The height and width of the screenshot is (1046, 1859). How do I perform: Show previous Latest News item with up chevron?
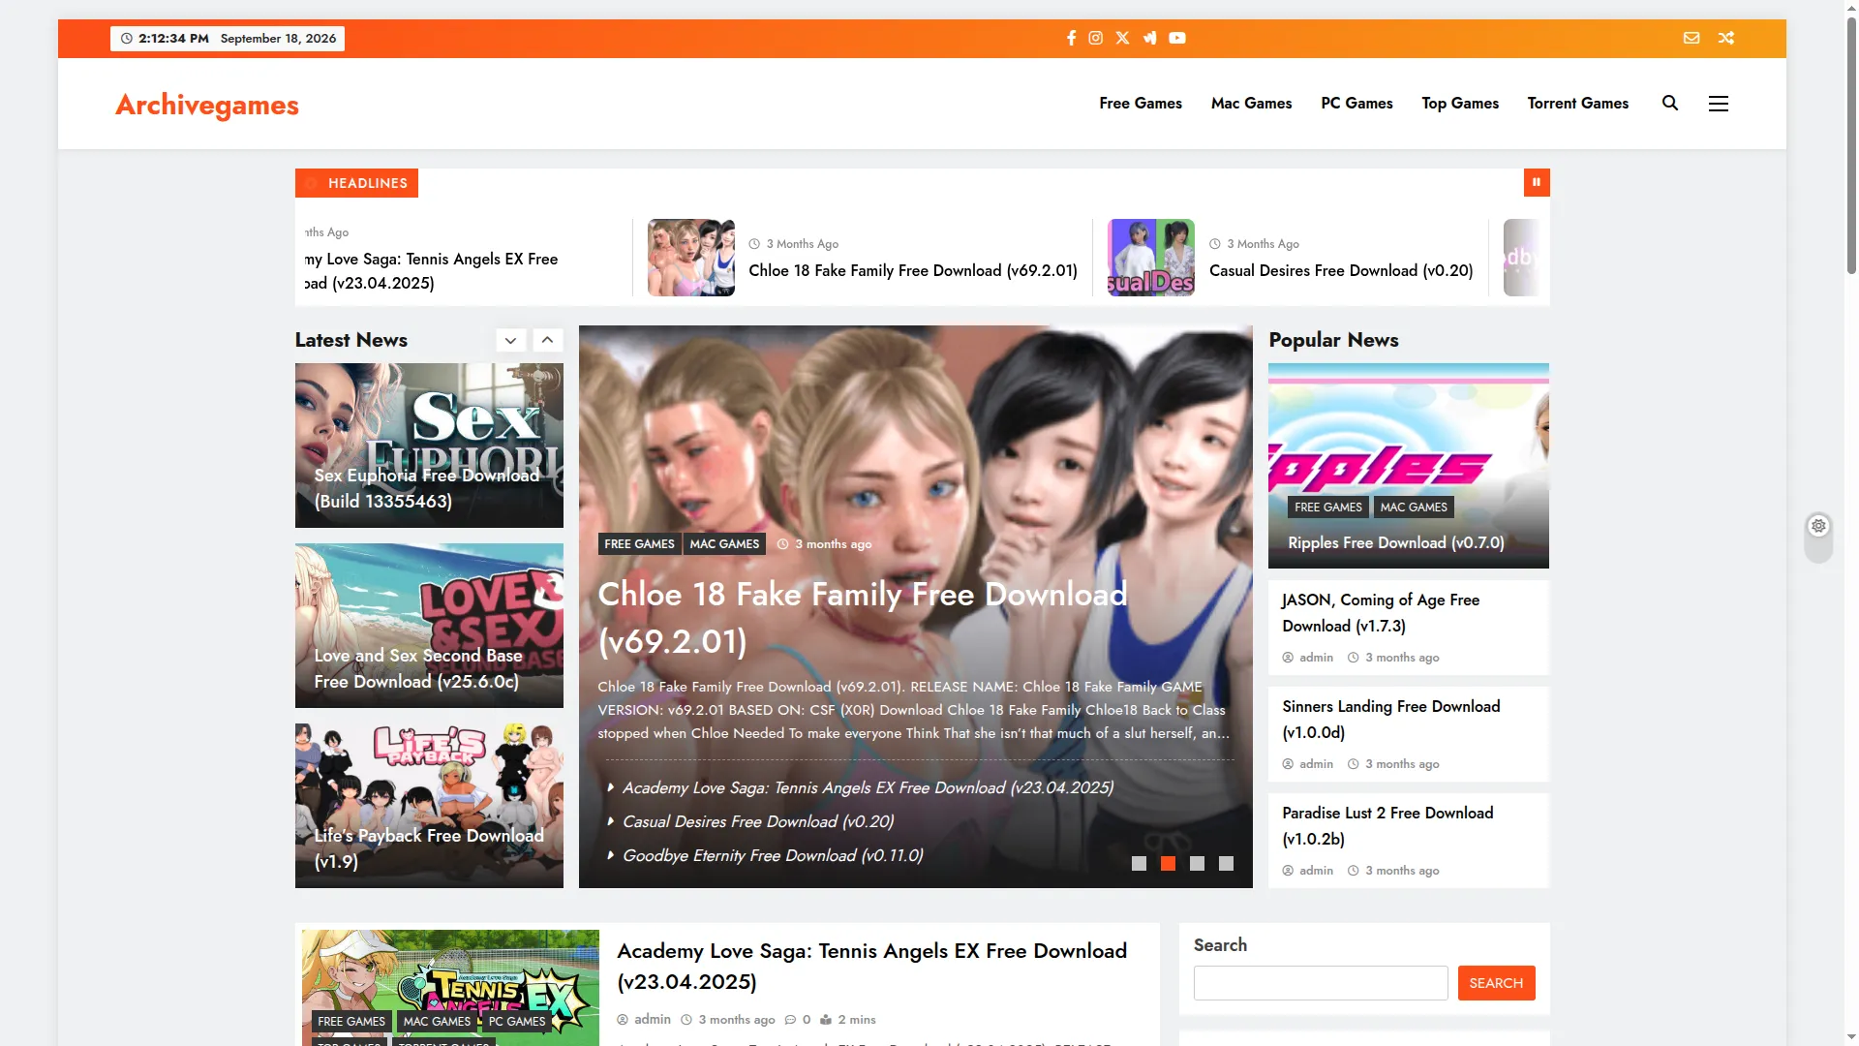click(x=547, y=340)
